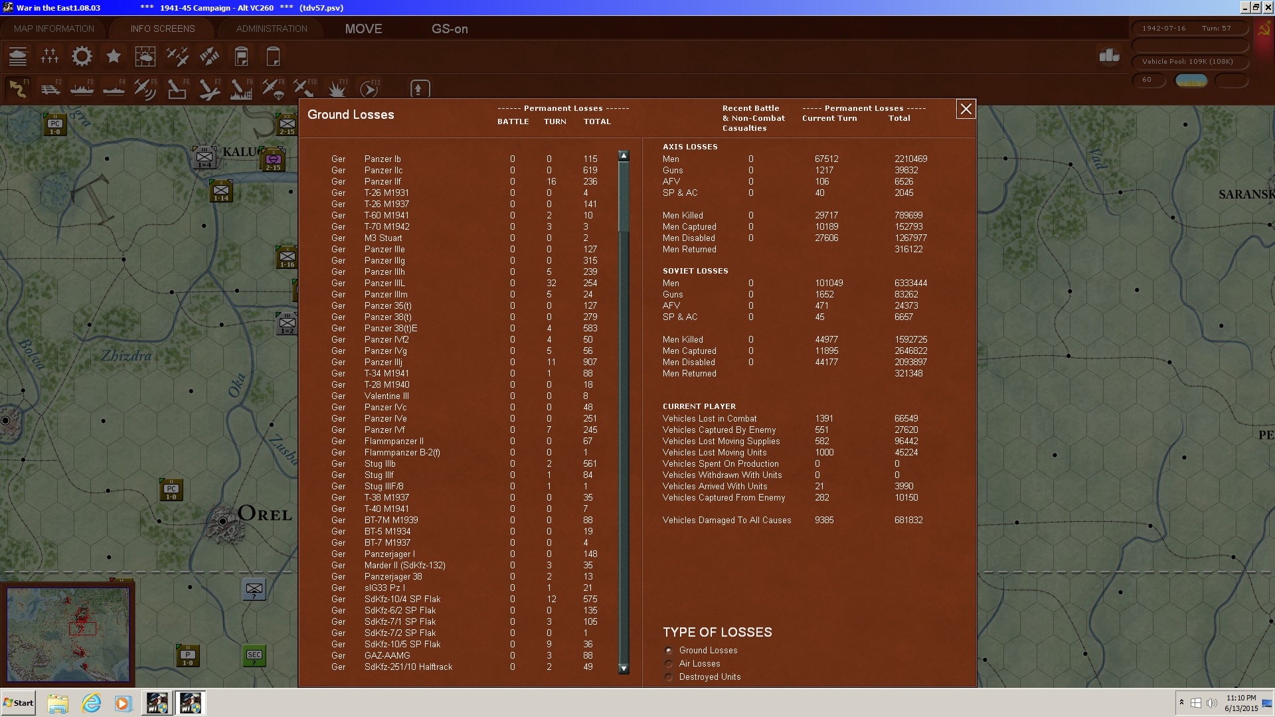Select Destroyed Units radio button

pos(669,677)
